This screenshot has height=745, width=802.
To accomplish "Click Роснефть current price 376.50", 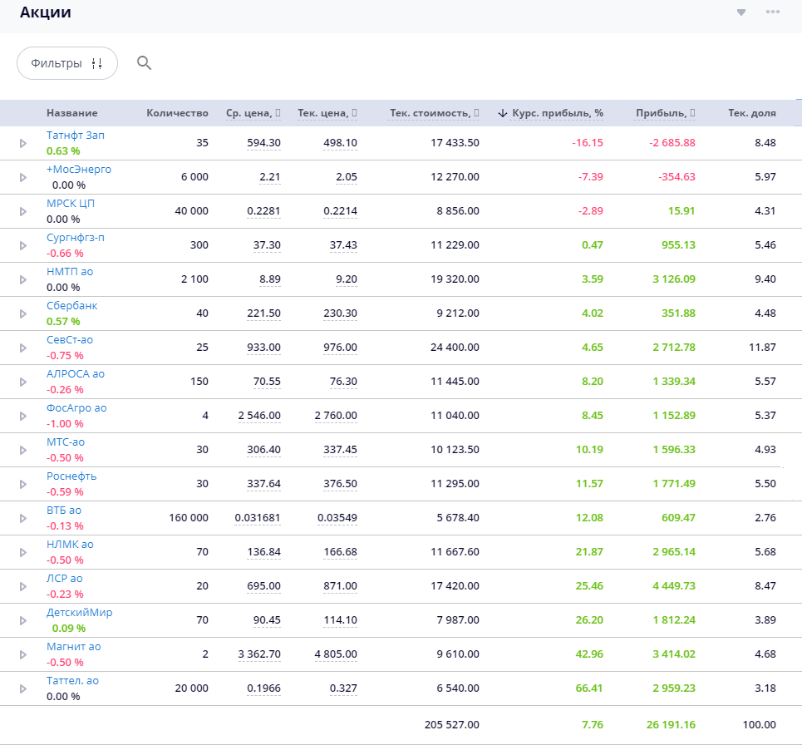I will point(341,484).
